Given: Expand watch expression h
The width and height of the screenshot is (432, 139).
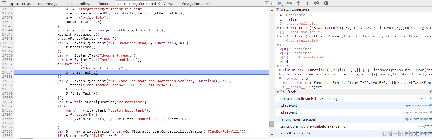Looking at the screenshot, I should click(x=278, y=28).
